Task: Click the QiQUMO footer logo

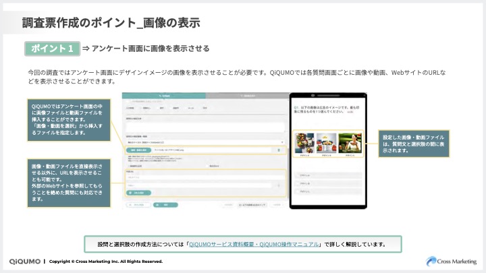Action: click(x=25, y=262)
